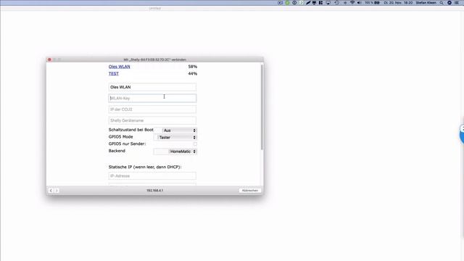
Task: Go forward with the right arrow button
Action: pos(57,191)
